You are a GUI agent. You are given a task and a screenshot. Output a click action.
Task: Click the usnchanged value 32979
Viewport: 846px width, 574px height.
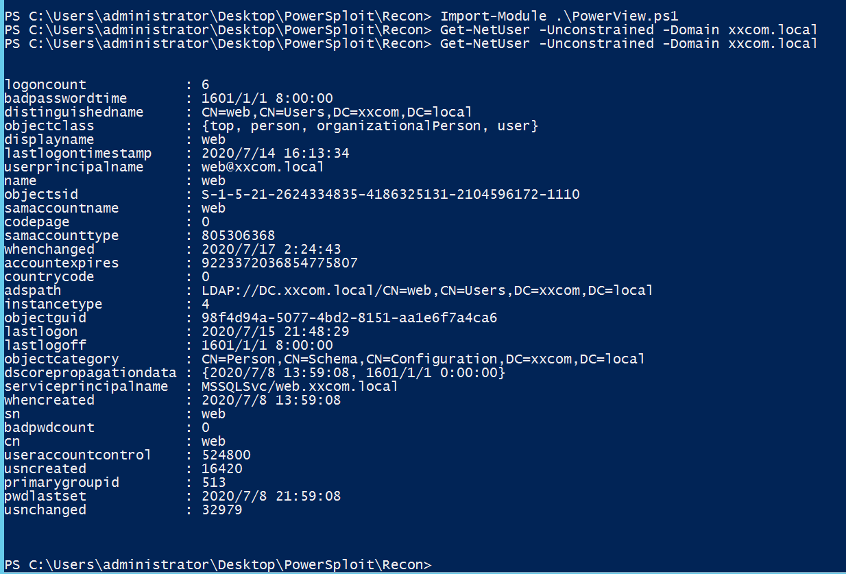point(221,510)
